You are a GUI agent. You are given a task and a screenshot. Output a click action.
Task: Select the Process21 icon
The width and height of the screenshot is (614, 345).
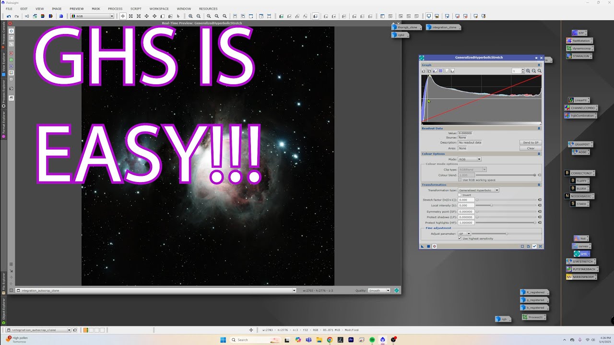(533, 317)
